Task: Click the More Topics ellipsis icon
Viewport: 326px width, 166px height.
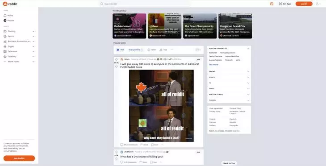Action: [x=5, y=62]
